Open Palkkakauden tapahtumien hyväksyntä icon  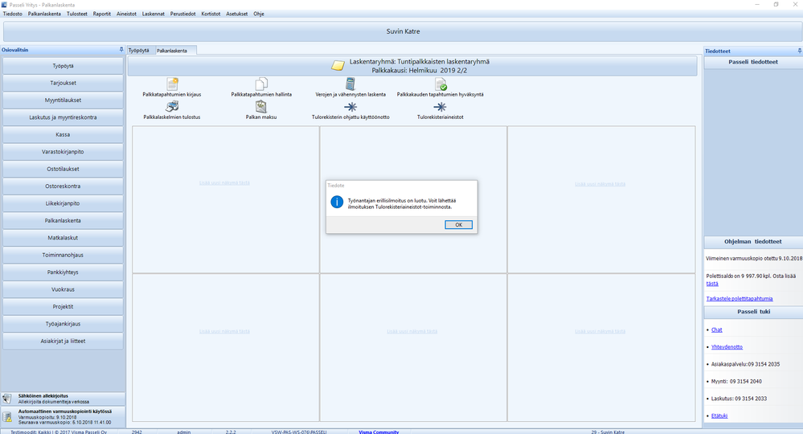click(x=440, y=84)
